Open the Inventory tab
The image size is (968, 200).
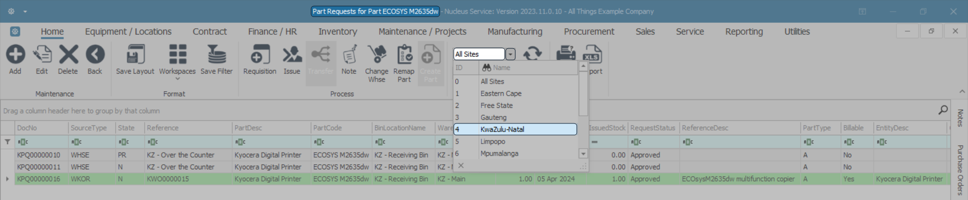pos(338,31)
